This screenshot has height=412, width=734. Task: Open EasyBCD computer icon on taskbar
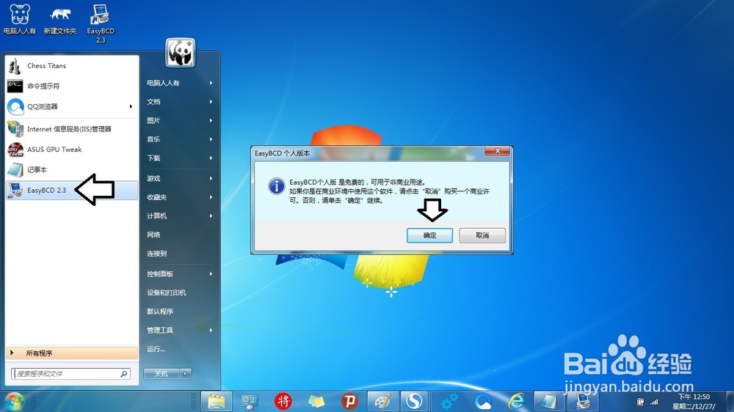coord(582,401)
